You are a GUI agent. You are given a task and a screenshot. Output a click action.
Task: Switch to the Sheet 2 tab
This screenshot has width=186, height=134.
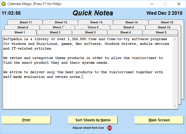click(x=55, y=32)
